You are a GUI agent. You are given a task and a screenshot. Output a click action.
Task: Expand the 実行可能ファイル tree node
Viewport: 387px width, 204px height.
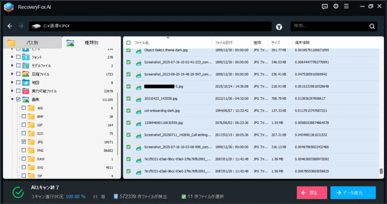(x=12, y=91)
